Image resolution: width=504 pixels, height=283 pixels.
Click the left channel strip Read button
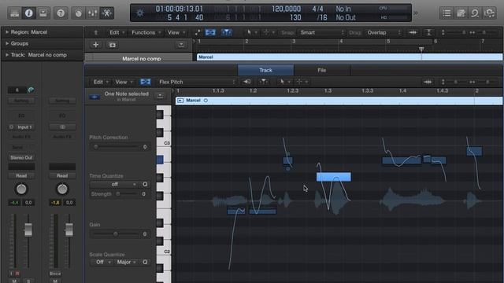coord(21,176)
